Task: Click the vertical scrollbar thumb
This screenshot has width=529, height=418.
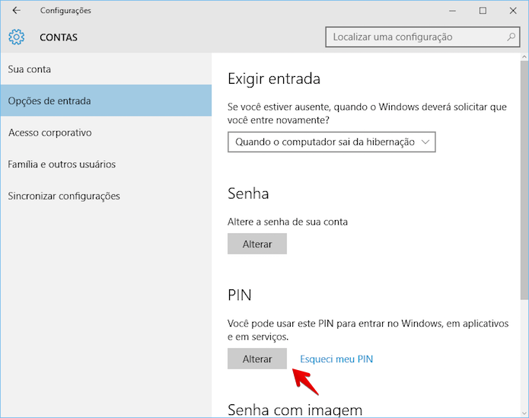Action: tap(524, 180)
